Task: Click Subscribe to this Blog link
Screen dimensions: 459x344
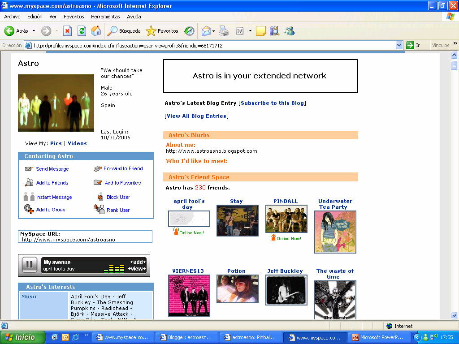Action: coord(272,103)
